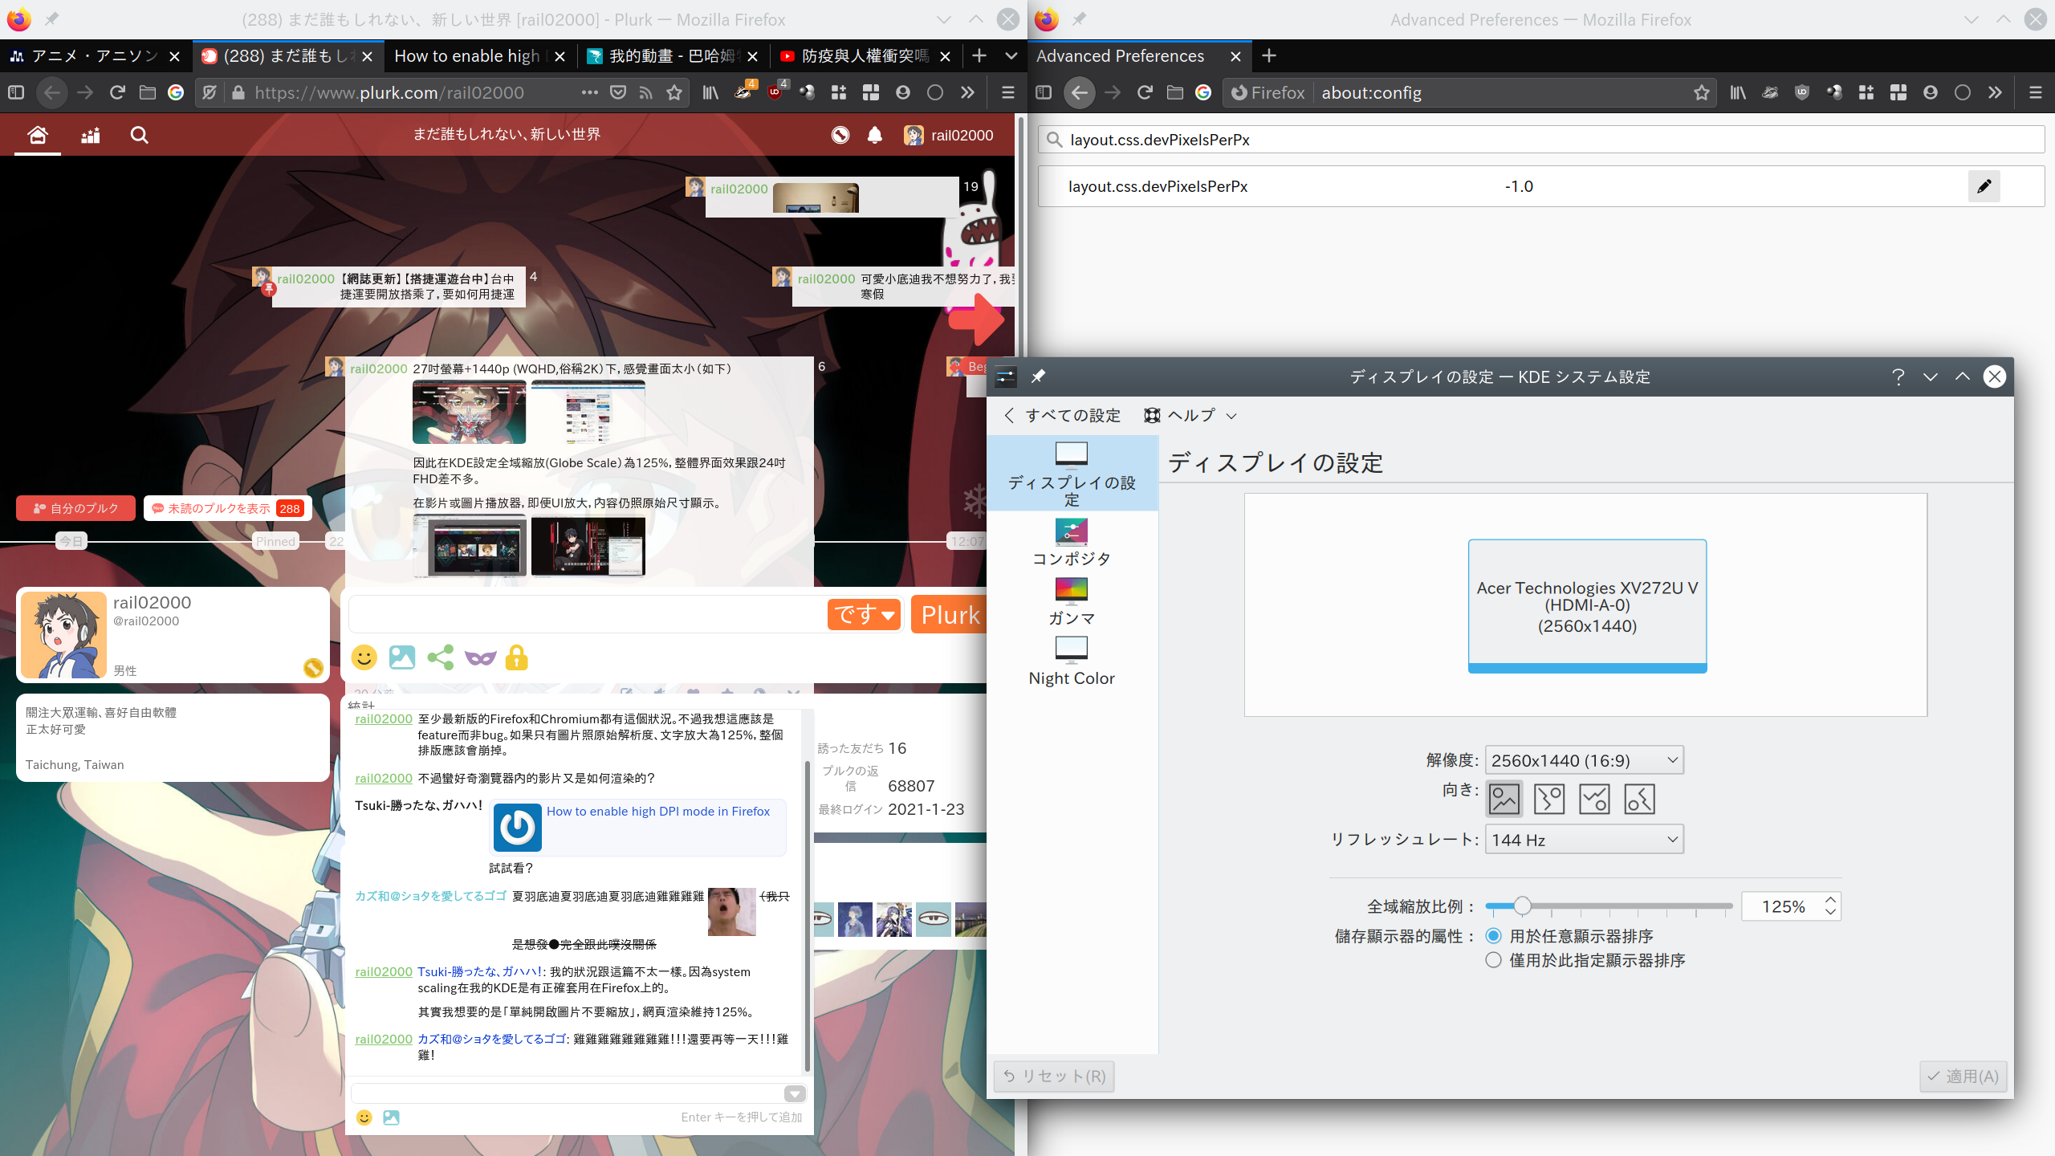Show more toolbar items in left Firefox

[967, 92]
